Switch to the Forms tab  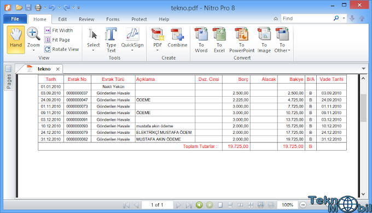point(113,19)
